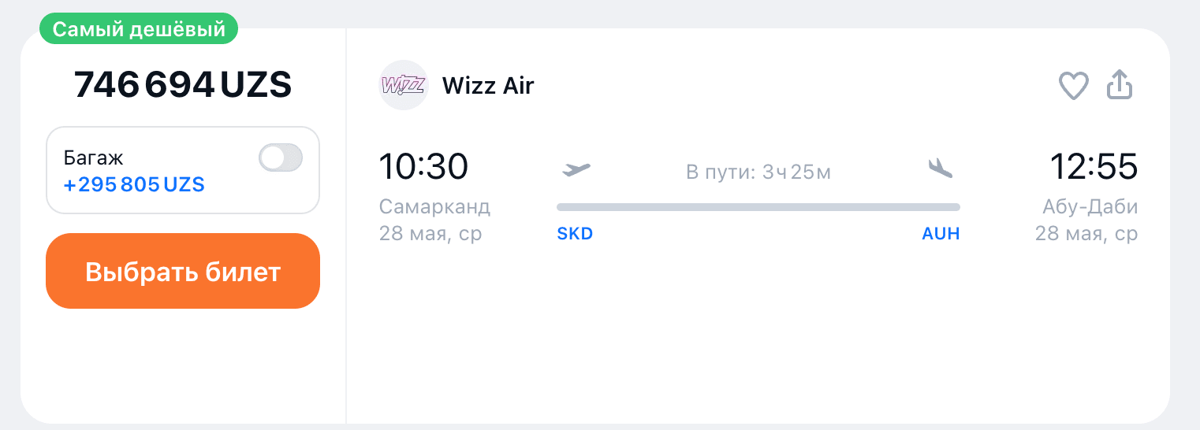1200x430 pixels.
Task: Click the В пути: 3ч 25м label
Action: pos(758,172)
